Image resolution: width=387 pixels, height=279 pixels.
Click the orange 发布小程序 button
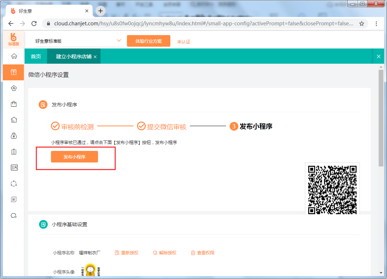(x=75, y=157)
